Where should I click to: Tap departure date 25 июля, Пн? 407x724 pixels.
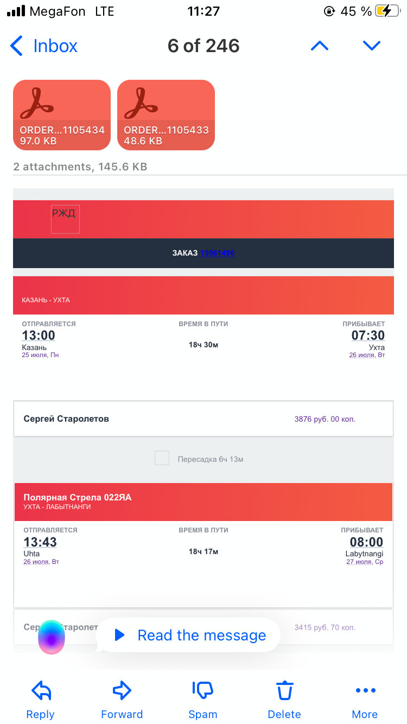[40, 355]
